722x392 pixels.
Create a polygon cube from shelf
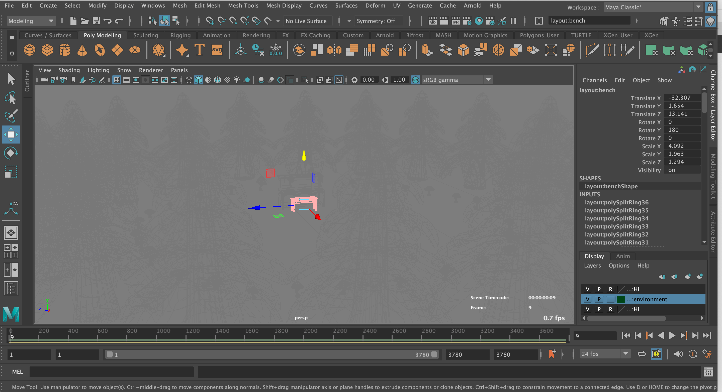click(x=47, y=50)
